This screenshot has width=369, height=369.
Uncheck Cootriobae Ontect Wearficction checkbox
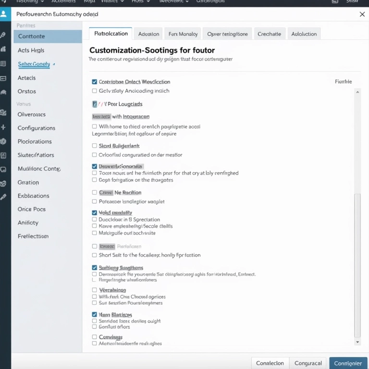[x=94, y=82]
